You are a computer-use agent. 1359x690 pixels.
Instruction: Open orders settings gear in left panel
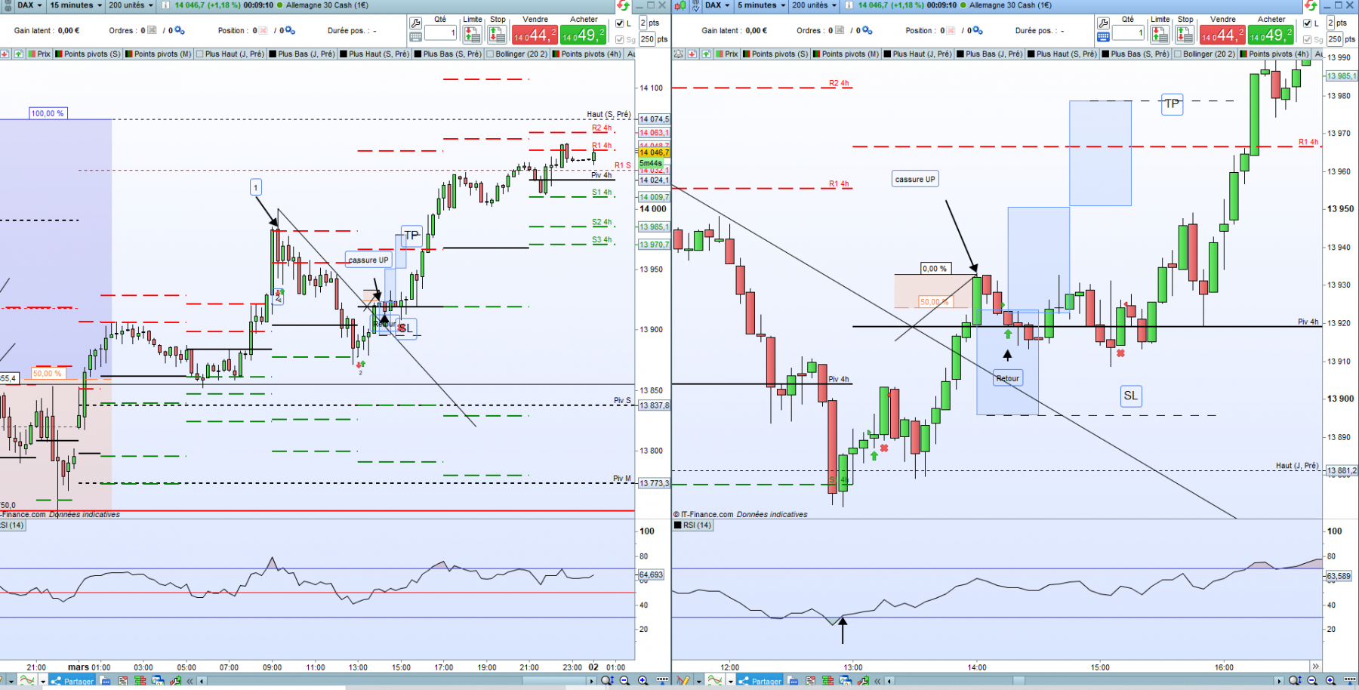[x=180, y=31]
